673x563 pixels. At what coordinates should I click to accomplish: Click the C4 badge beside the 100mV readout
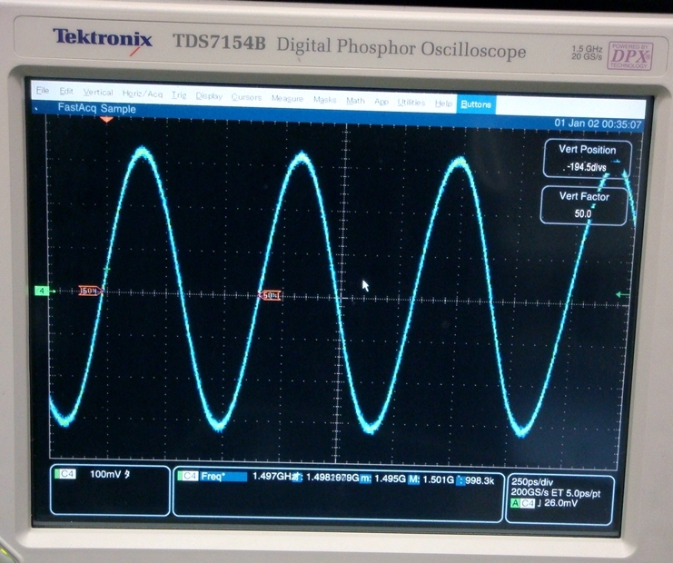point(65,474)
